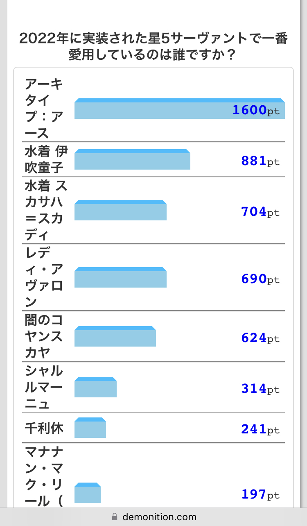Click the 690pt score value
307x526 pixels.
pyautogui.click(x=260, y=279)
